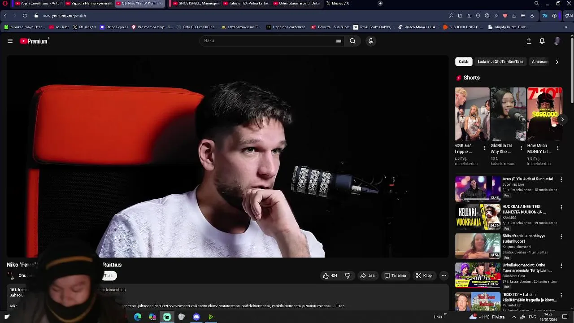Screen dimensions: 574x323
Task: Open the How Much MONEY Lil short
Action: tap(545, 114)
